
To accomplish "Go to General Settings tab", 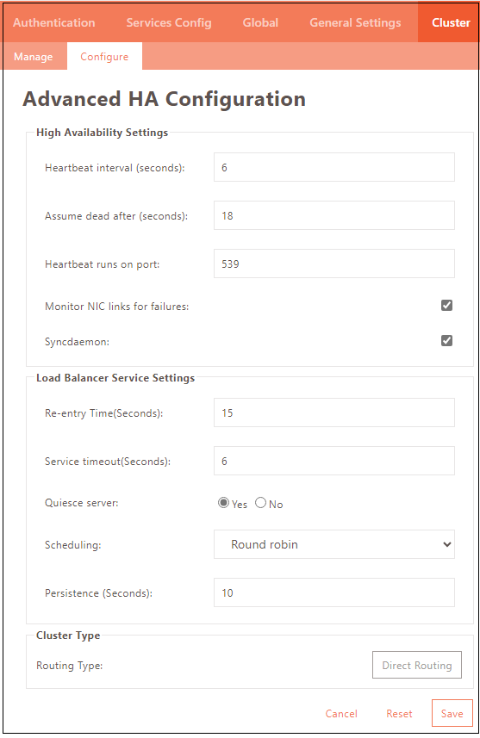I will 355,22.
